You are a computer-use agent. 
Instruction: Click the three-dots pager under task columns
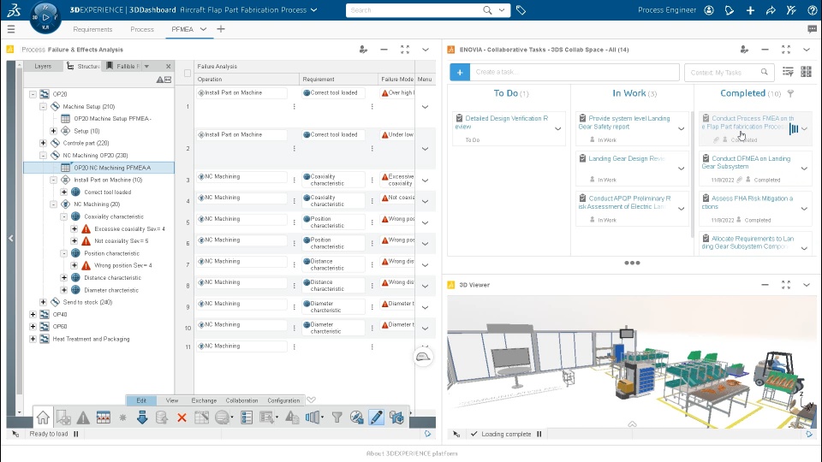pos(632,263)
